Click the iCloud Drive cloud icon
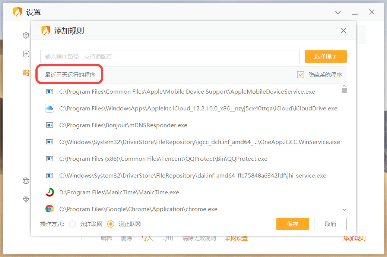Image resolution: width=387 pixels, height=257 pixels. click(x=50, y=108)
